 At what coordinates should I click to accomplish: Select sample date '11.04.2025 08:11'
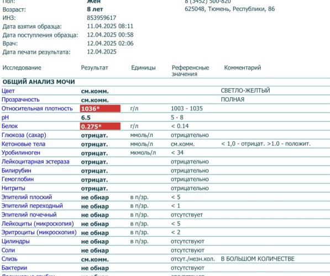[110, 26]
